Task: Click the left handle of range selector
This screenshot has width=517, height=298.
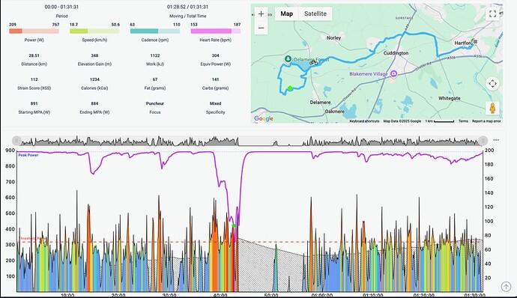Action: coord(16,141)
